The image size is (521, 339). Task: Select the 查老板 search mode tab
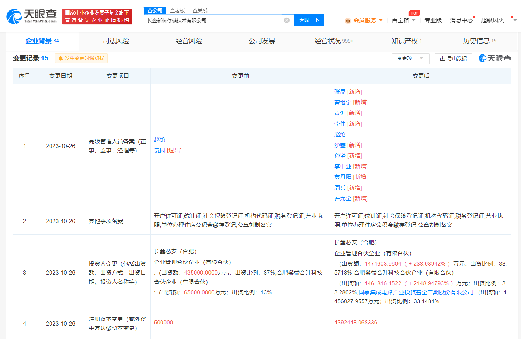(x=177, y=10)
